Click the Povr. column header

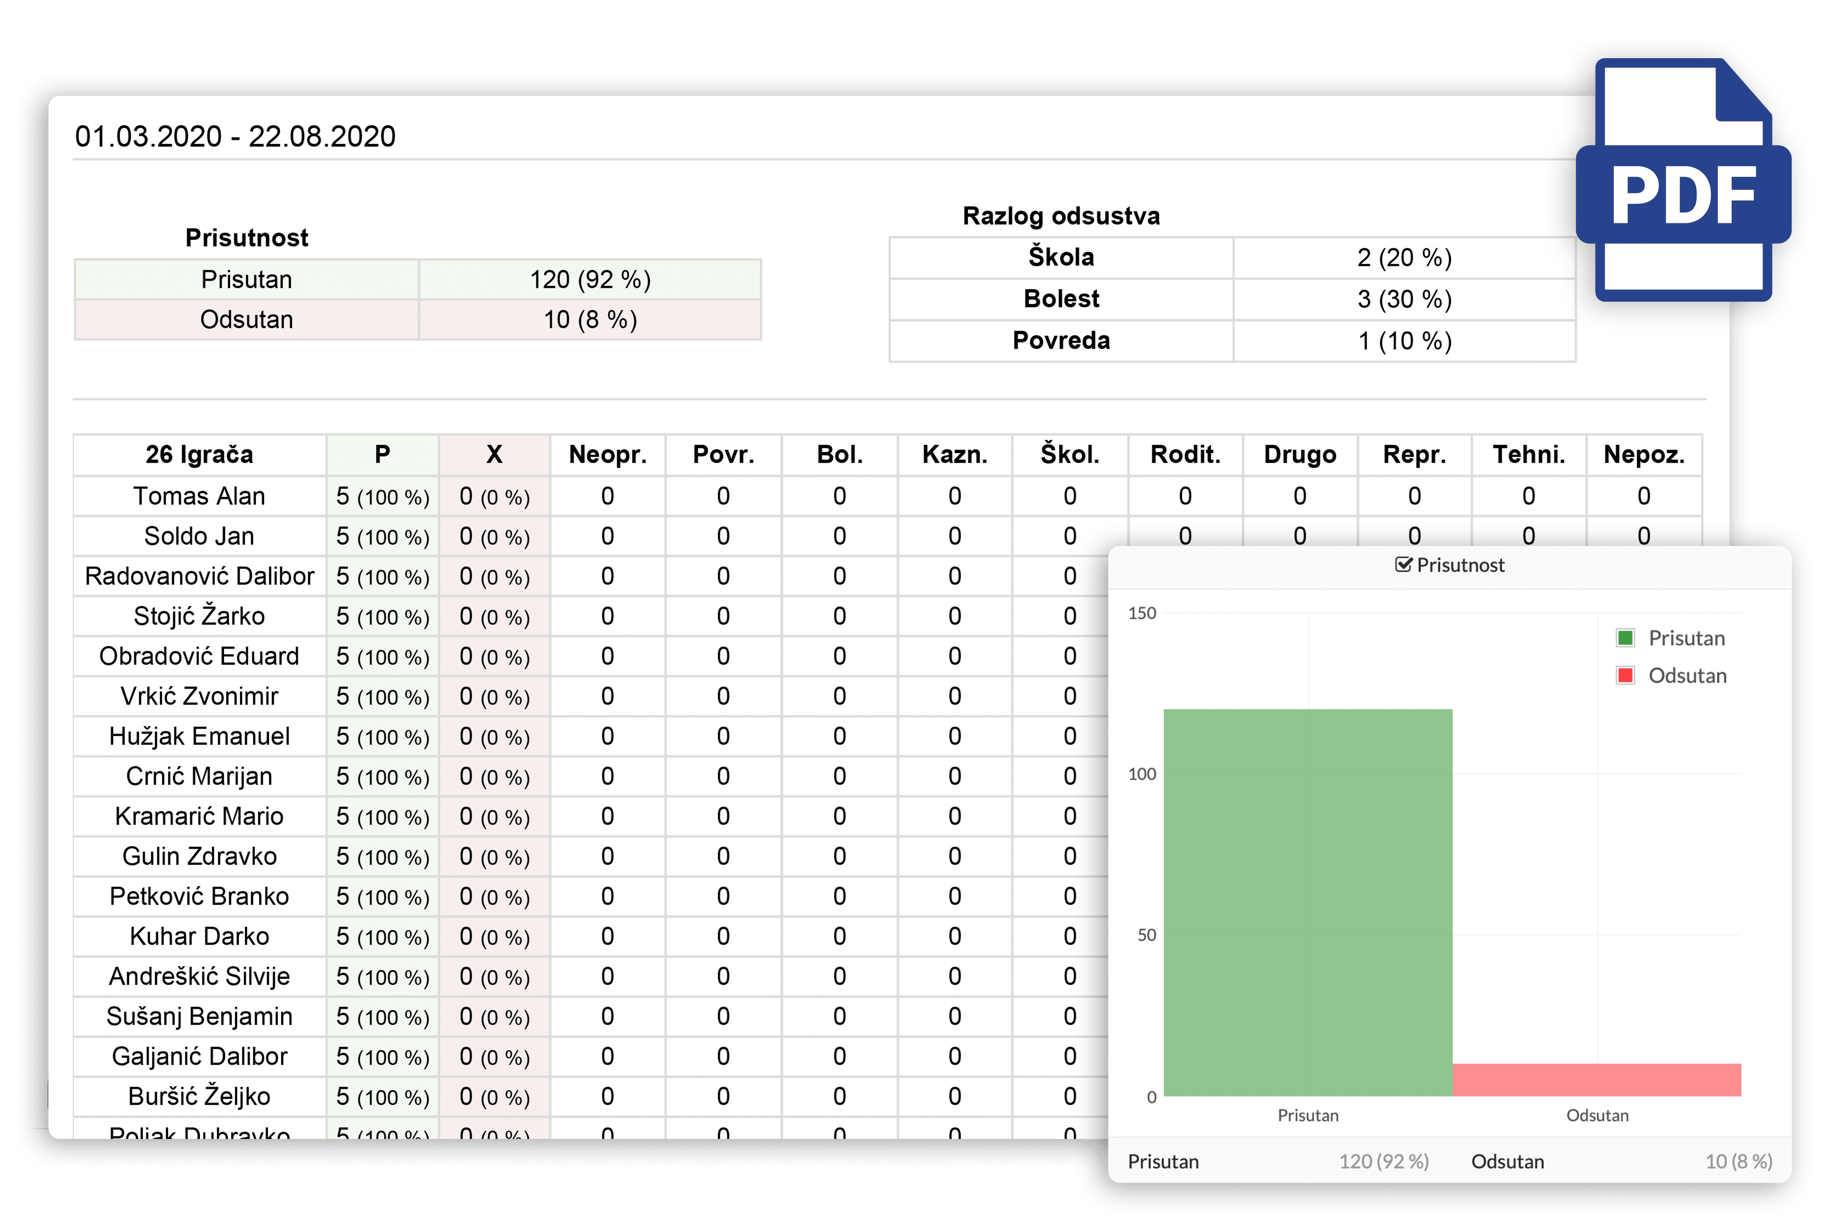pos(723,454)
